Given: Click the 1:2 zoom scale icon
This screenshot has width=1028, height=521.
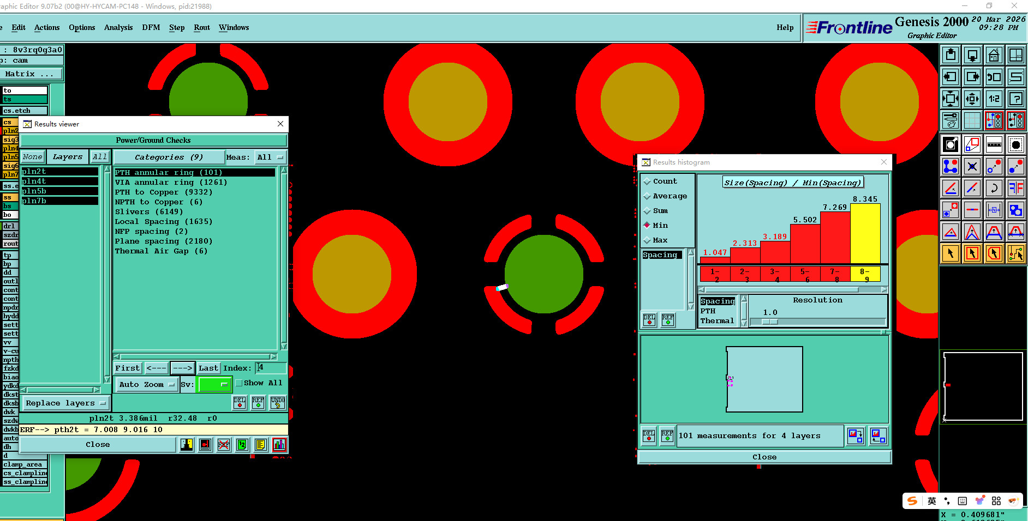Looking at the screenshot, I should point(994,99).
